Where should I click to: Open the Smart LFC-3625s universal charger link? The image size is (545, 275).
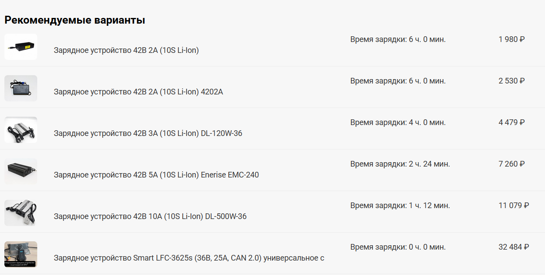point(189,258)
